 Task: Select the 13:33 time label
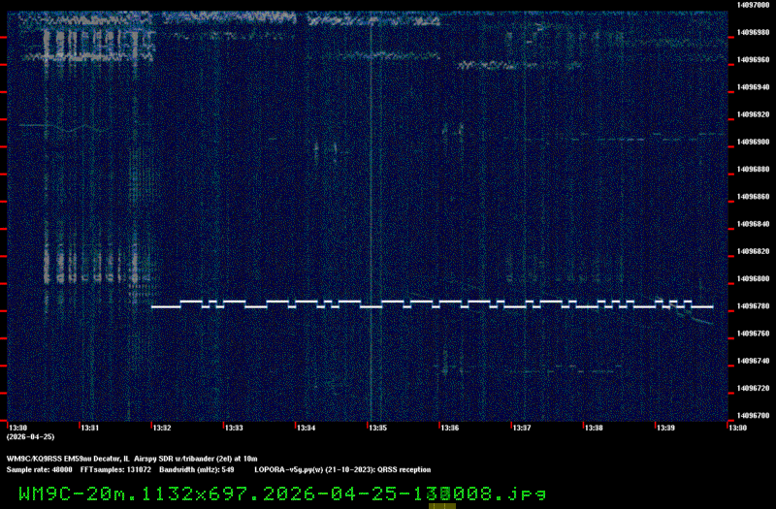(234, 428)
